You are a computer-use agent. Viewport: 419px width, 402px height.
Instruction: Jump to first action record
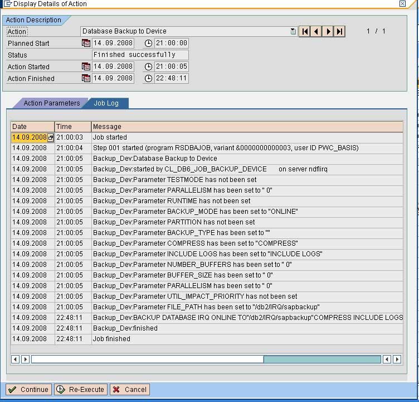tap(305, 32)
